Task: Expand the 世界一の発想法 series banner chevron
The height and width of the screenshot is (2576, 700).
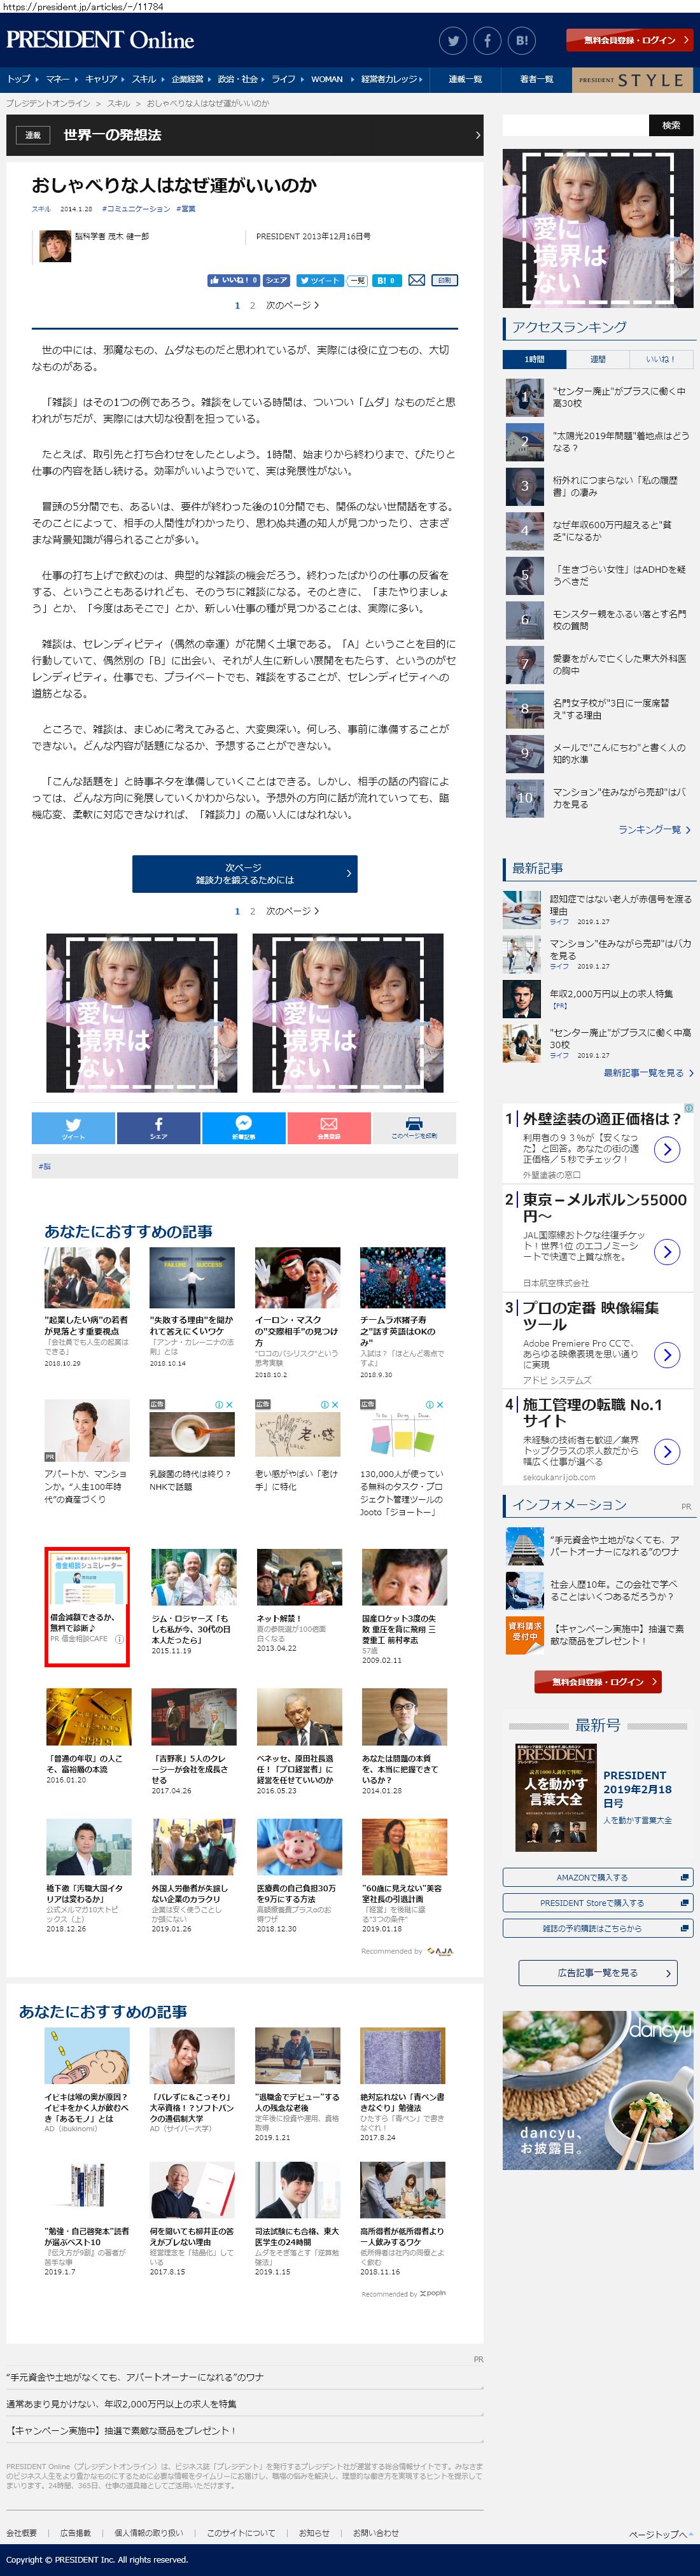Action: 477,135
